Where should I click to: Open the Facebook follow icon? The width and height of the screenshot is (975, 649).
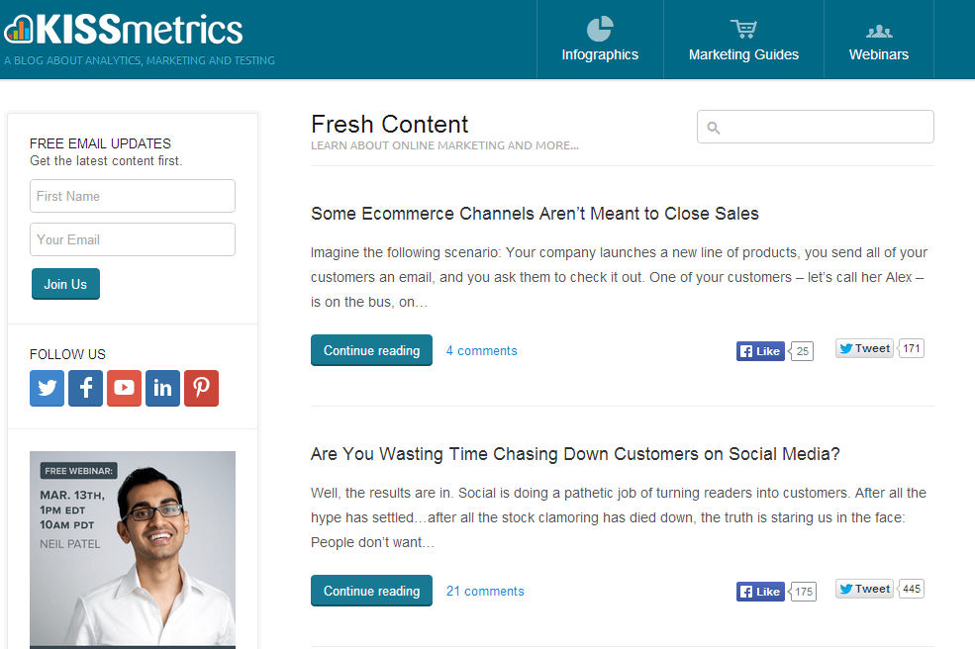[86, 388]
